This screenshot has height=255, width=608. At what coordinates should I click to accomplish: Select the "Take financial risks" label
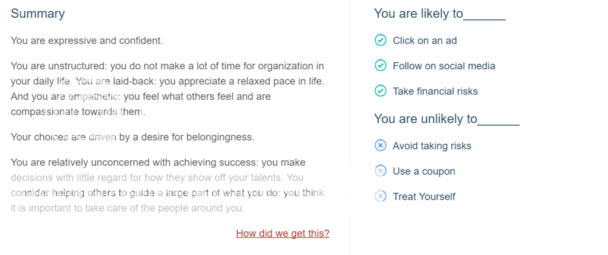point(435,91)
